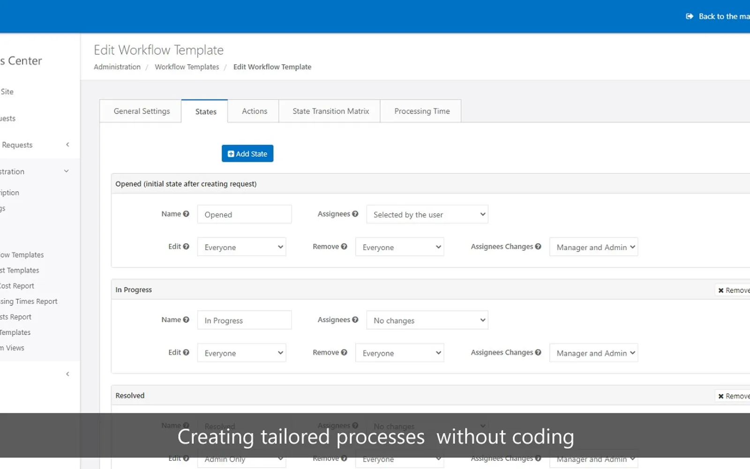
Task: Collapse the sidebar using bottom chevron
Action: (x=67, y=374)
